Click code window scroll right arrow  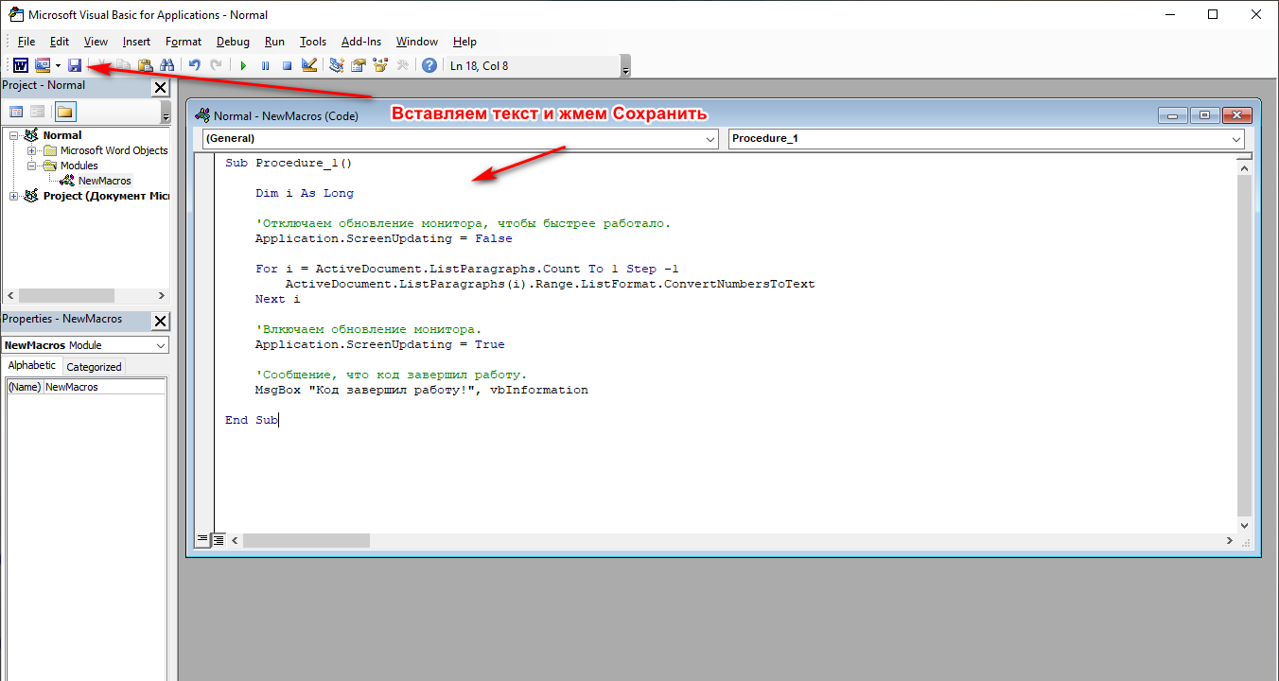click(1230, 540)
